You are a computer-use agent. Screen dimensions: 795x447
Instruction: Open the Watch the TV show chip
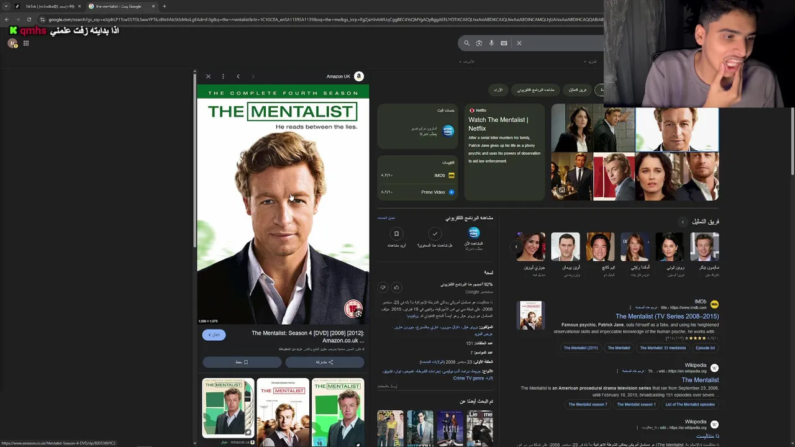click(x=535, y=90)
